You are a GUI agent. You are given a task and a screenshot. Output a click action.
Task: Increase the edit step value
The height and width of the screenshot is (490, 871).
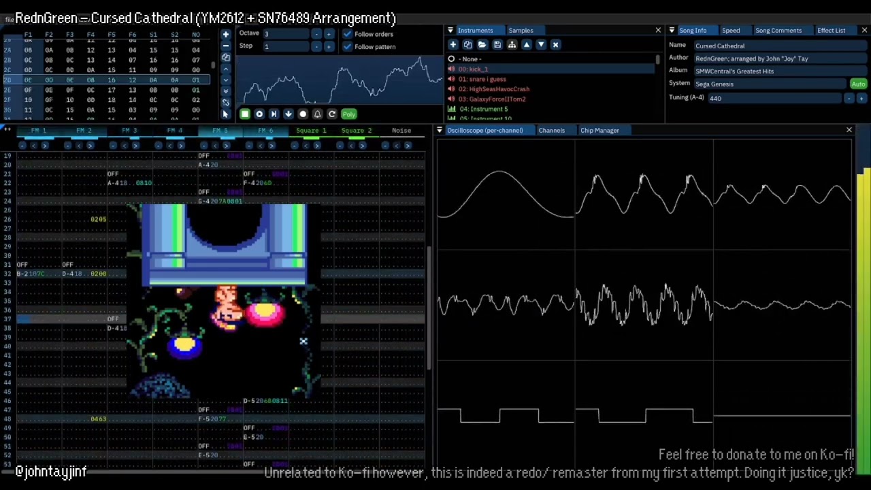(329, 46)
